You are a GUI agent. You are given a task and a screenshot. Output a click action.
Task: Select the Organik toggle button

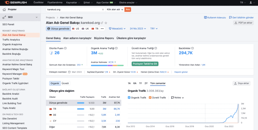pyautogui.click(x=55, y=83)
